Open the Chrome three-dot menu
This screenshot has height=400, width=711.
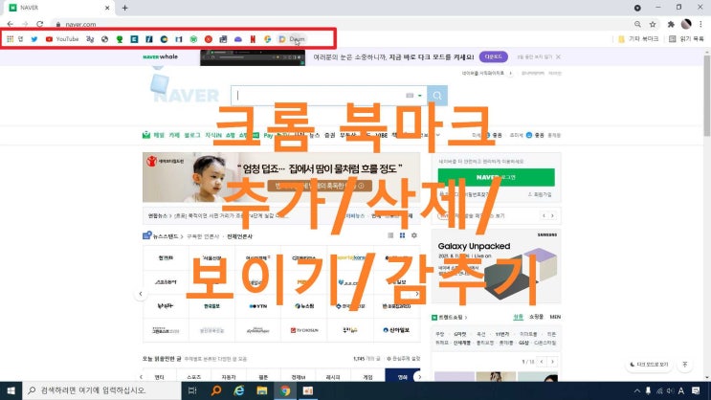701,24
